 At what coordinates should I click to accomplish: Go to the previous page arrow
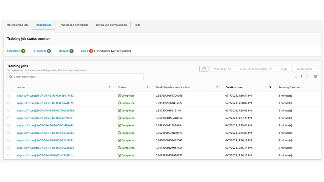296,76
